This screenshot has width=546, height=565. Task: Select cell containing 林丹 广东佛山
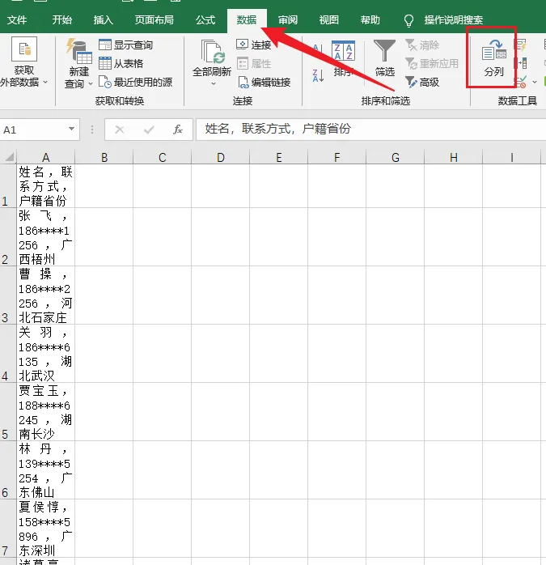pyautogui.click(x=46, y=470)
